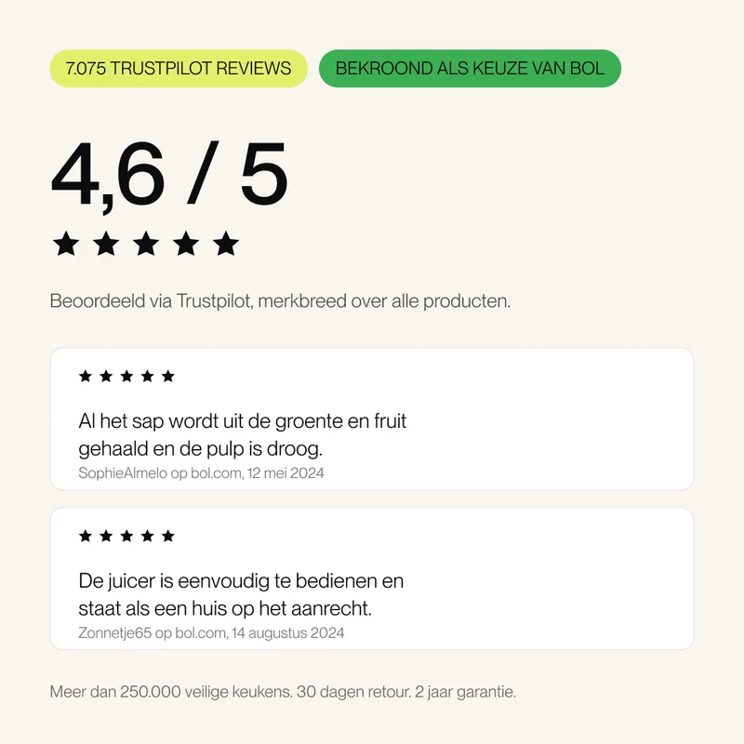
Task: Click the Zonnetje65 op bol.com attribution
Action: (211, 633)
